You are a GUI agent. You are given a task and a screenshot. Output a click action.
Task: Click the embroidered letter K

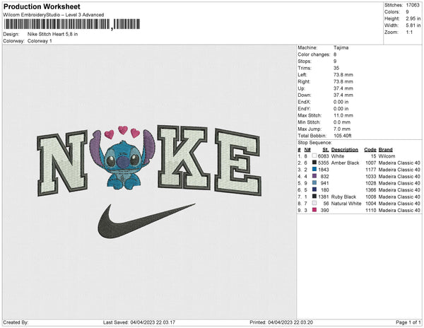184,158
